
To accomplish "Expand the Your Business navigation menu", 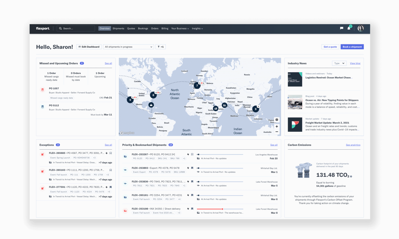I will pos(180,28).
